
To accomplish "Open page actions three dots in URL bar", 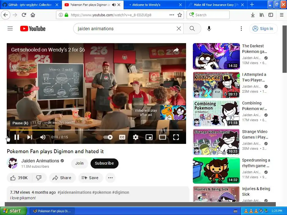I will (x=172, y=15).
